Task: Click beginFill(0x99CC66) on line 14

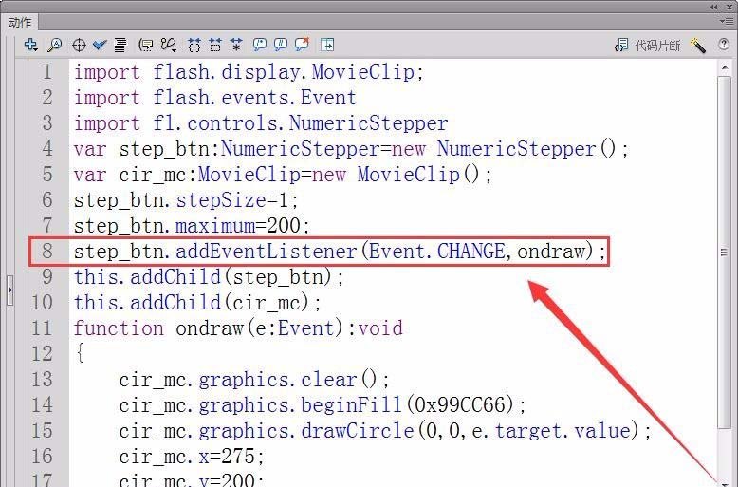Action: (x=323, y=405)
